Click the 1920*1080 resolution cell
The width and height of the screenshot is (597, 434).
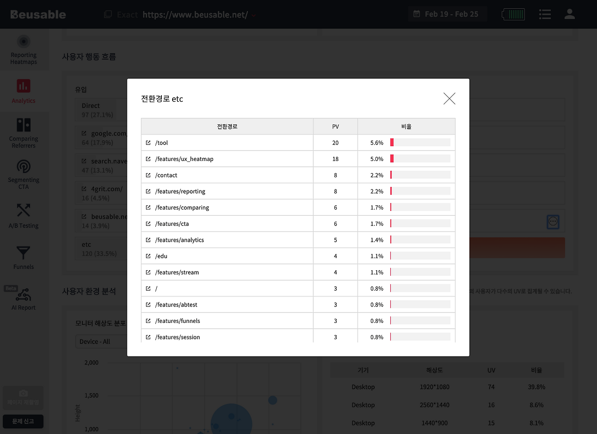pyautogui.click(x=434, y=387)
